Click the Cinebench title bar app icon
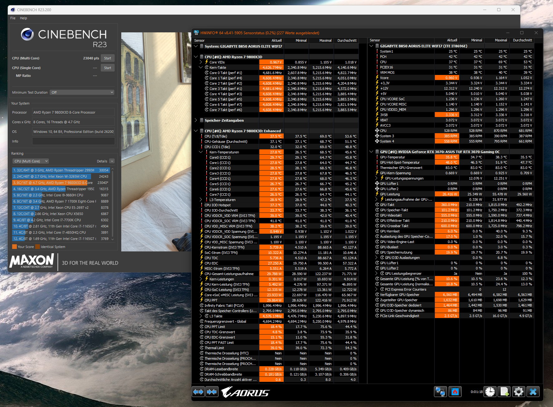553x407 pixels. pos(13,10)
